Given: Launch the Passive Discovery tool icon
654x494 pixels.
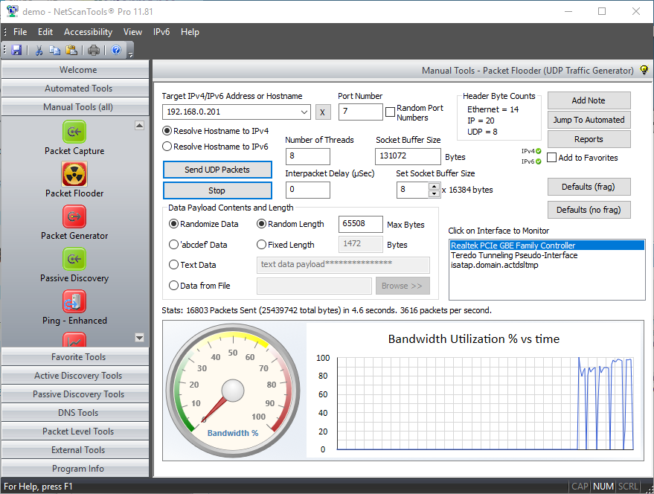Looking at the screenshot, I should pyautogui.click(x=74, y=260).
